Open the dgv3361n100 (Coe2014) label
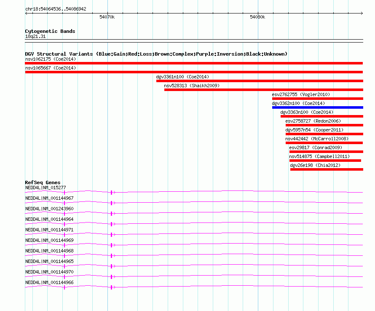This screenshot has height=311, width=375. click(x=182, y=77)
